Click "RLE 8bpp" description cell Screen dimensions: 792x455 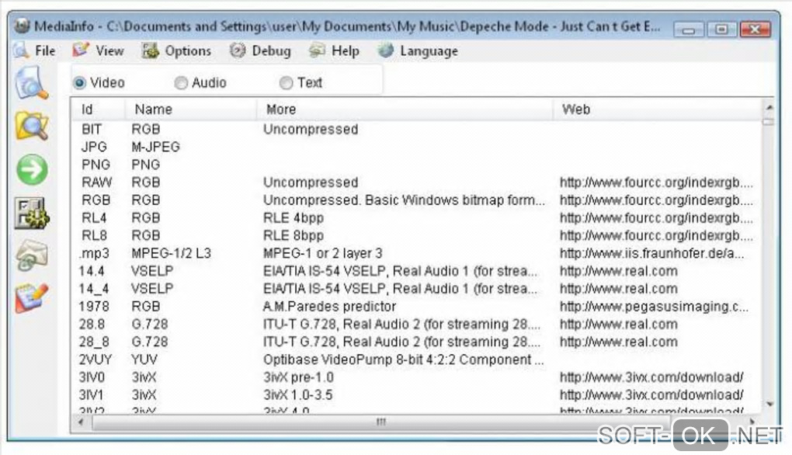(294, 235)
